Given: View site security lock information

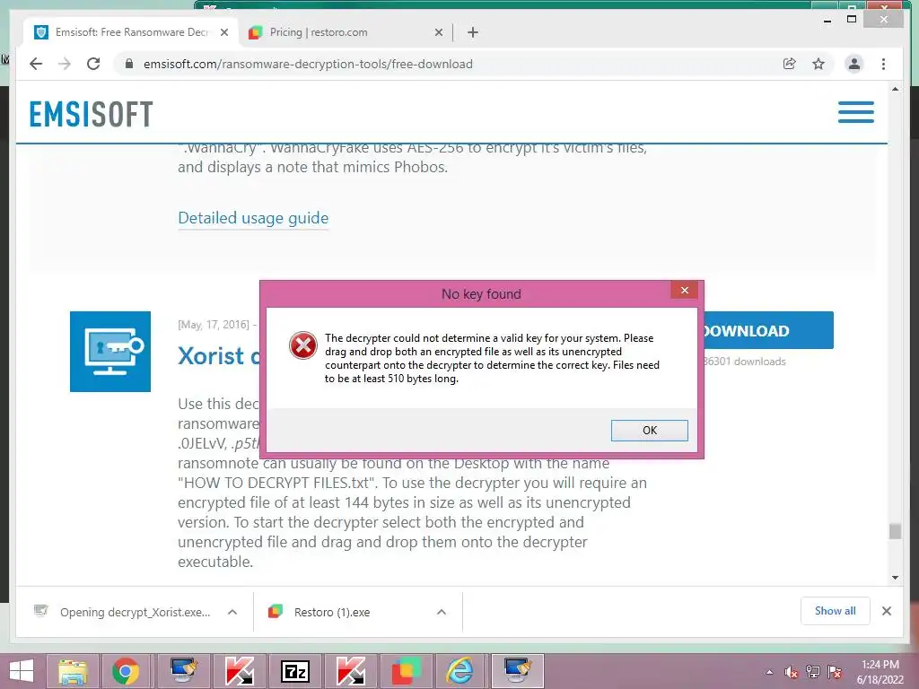Looking at the screenshot, I should (129, 64).
